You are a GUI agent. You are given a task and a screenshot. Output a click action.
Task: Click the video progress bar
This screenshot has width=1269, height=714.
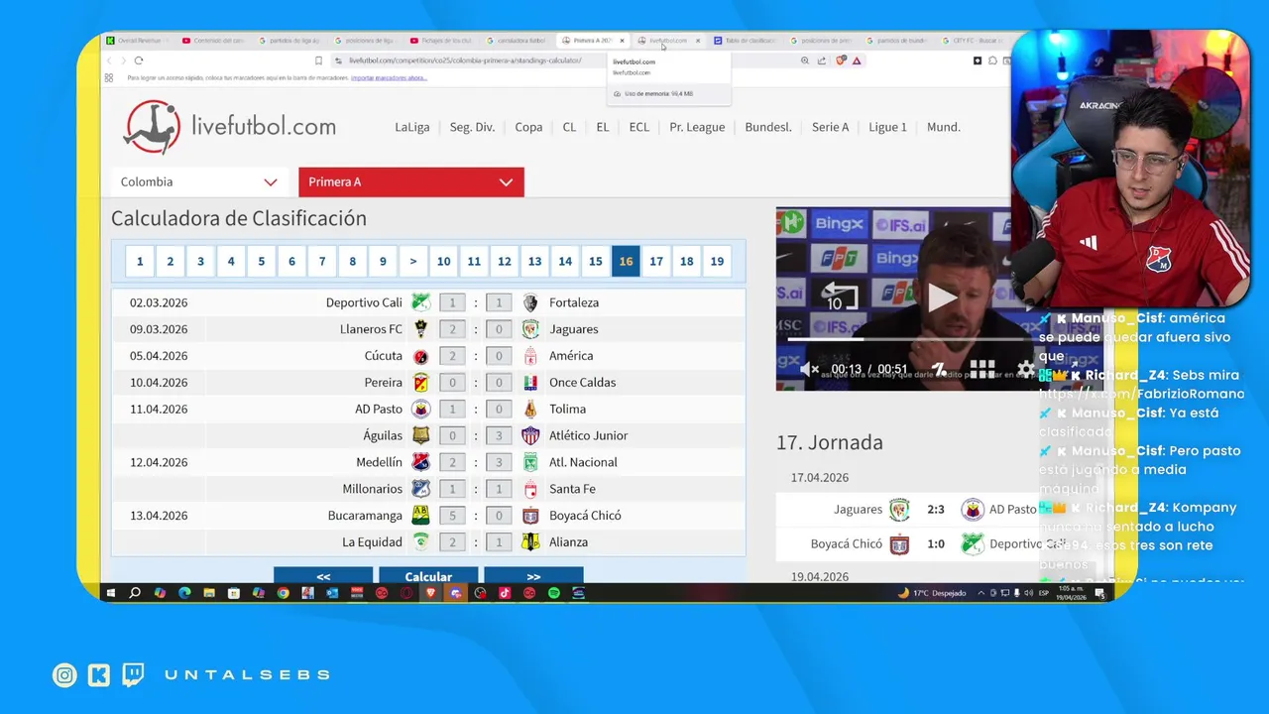pos(904,339)
